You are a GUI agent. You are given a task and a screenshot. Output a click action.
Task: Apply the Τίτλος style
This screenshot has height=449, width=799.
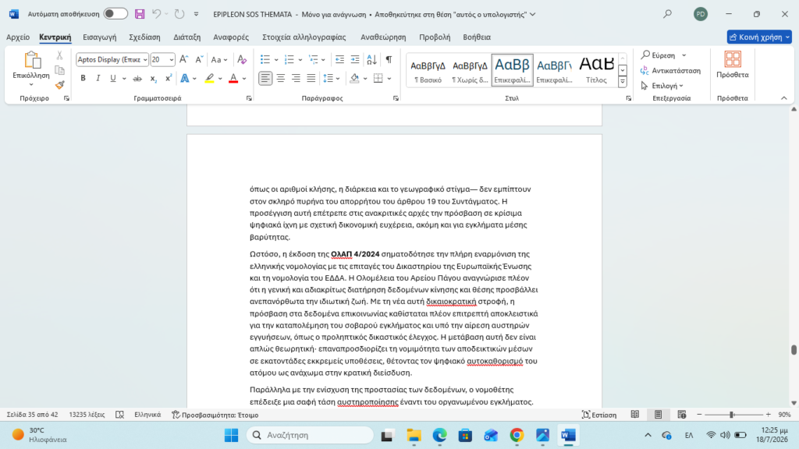click(x=596, y=70)
